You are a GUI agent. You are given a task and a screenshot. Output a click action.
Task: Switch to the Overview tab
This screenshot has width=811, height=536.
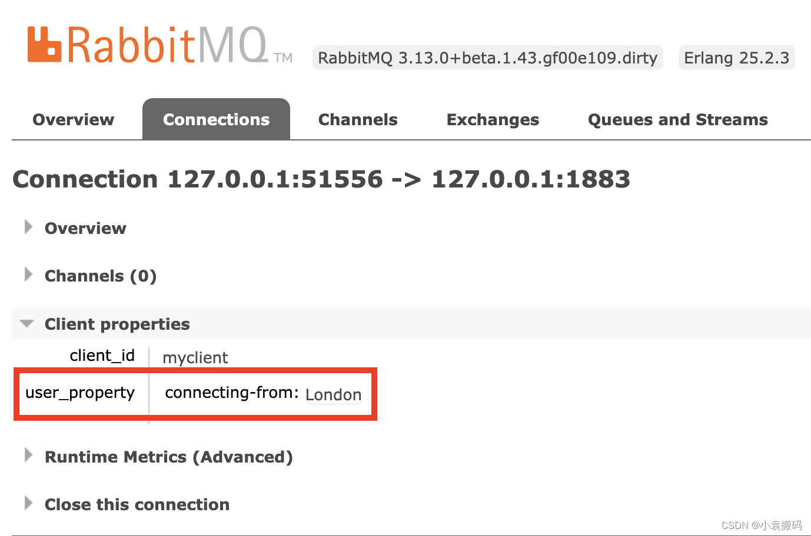click(73, 119)
